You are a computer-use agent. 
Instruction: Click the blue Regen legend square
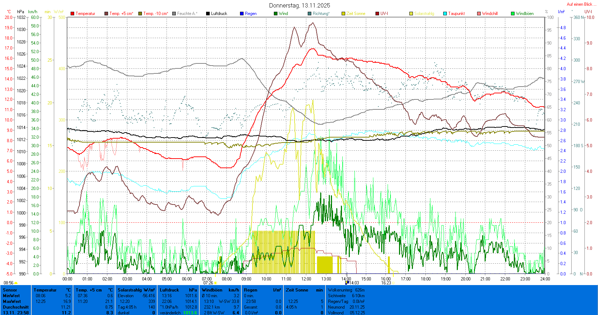242,14
